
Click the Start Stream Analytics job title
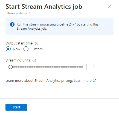tap(44, 7)
